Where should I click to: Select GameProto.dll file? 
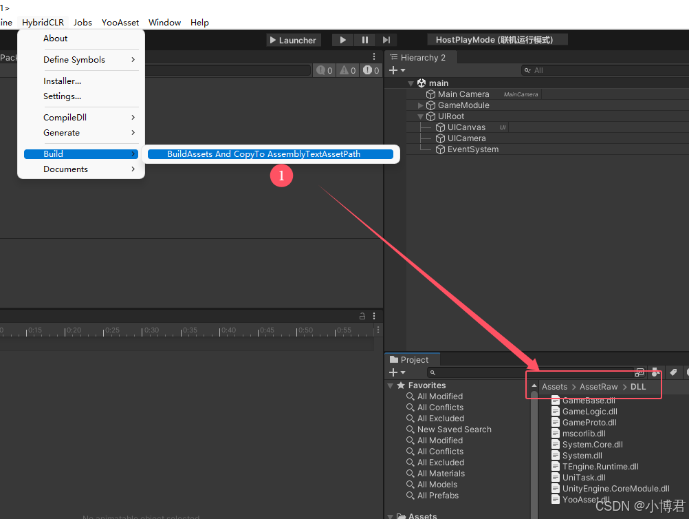(584, 422)
